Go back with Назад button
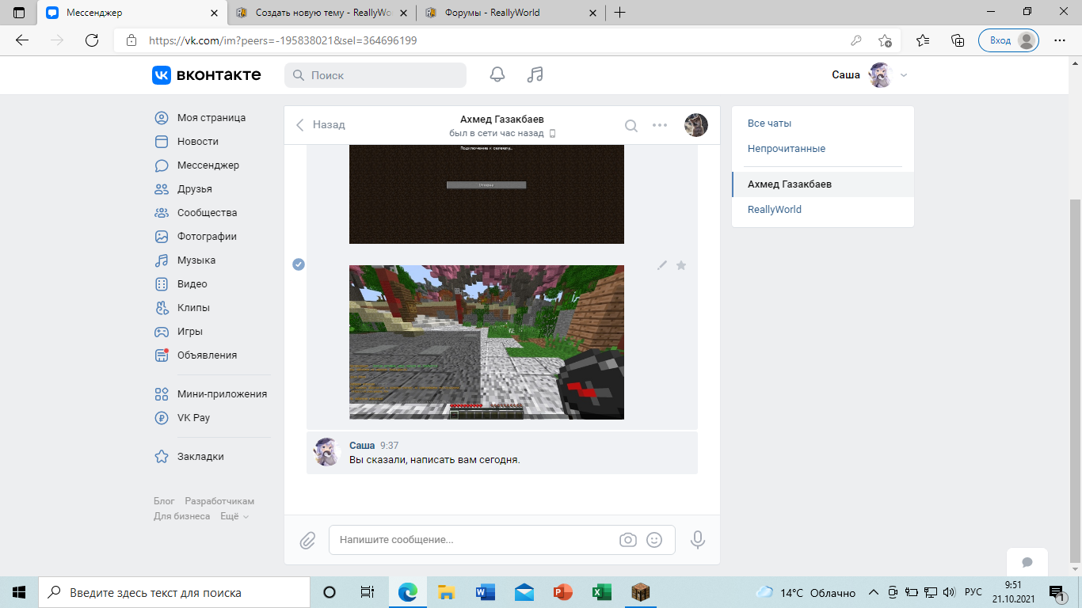The image size is (1082, 608). pyautogui.click(x=321, y=125)
